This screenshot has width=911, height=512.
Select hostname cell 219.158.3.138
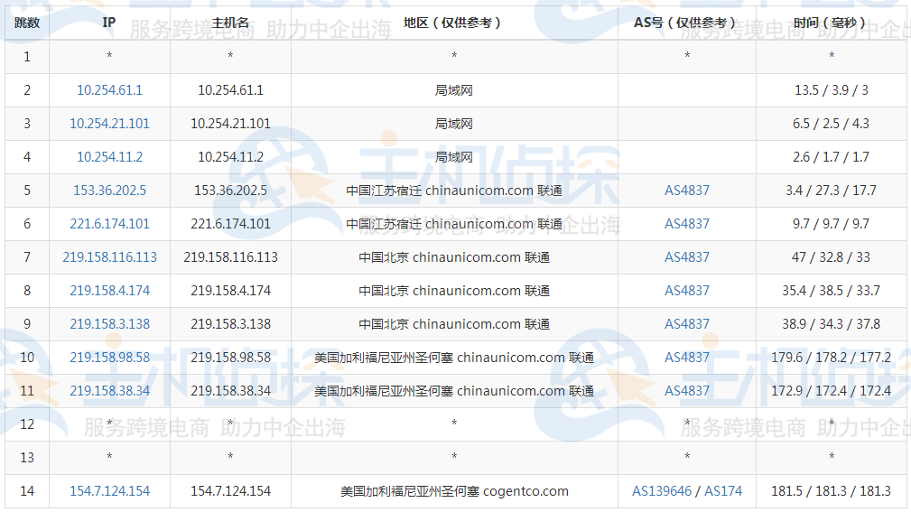[x=230, y=324]
